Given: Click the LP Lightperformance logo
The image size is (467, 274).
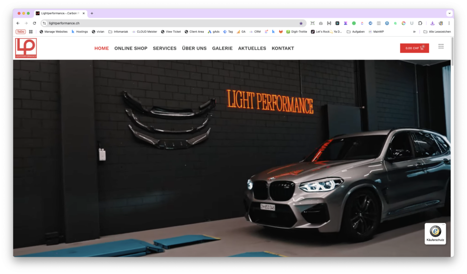Looking at the screenshot, I should coord(26,48).
